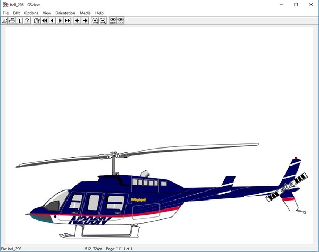Click the Go to page icon
Viewport: 319px width, 252px height.
37,21
